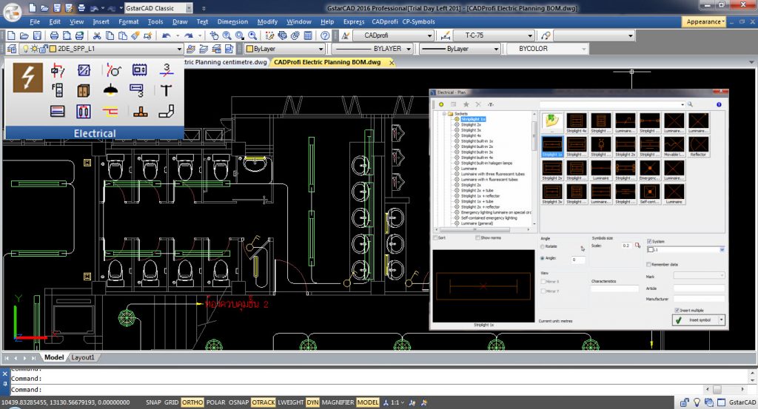The height and width of the screenshot is (409, 758).
Task: Click the scale pick-from-drawing icon
Action: (637, 246)
